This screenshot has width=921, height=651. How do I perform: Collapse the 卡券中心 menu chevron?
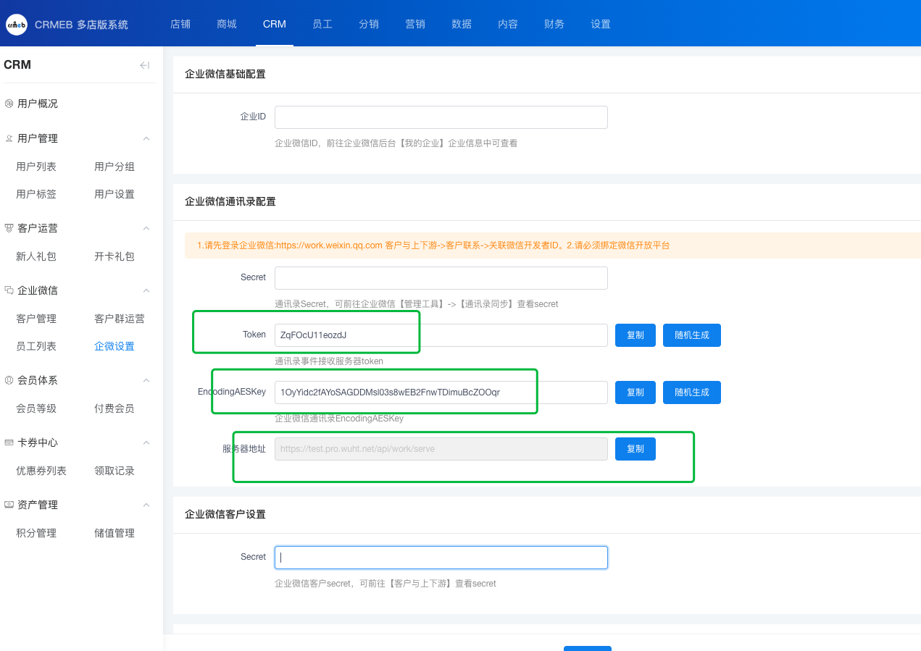coord(146,442)
